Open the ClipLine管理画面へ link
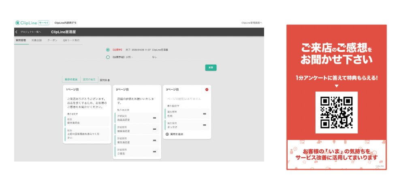401x189 pixels. [x=252, y=23]
